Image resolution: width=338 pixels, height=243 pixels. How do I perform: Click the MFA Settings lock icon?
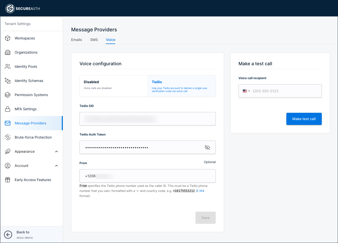[x=8, y=109]
